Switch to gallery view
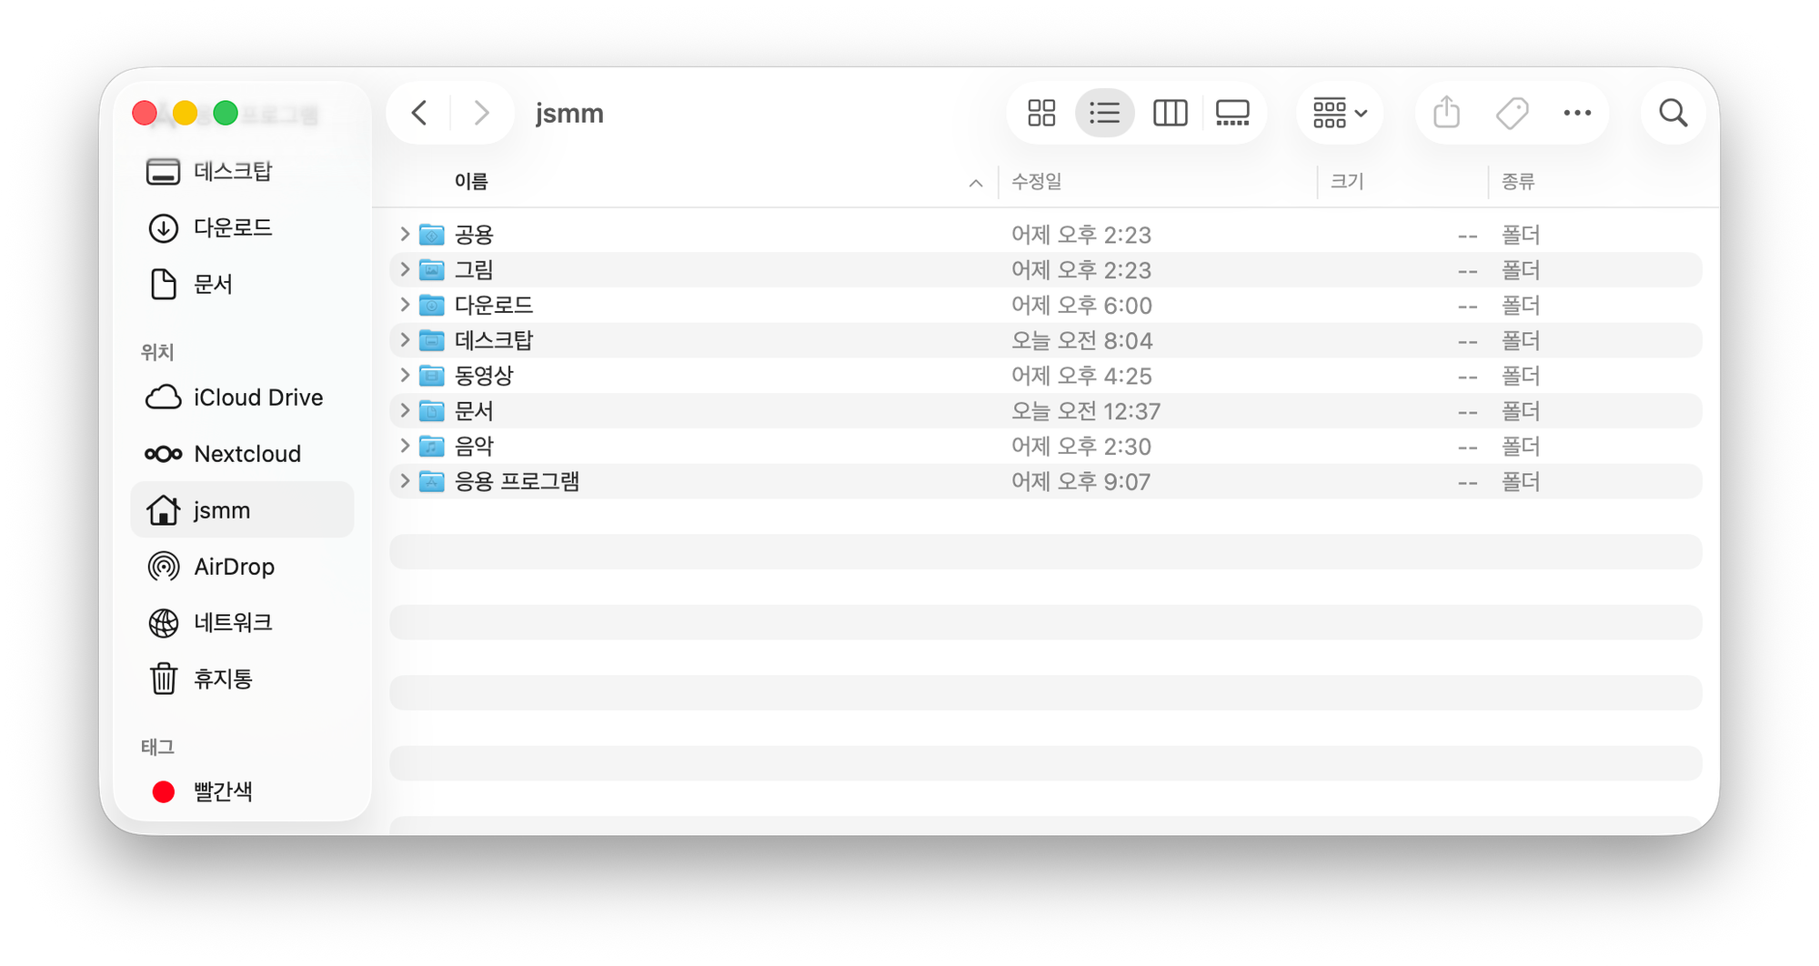The image size is (1819, 966). pos(1232,113)
